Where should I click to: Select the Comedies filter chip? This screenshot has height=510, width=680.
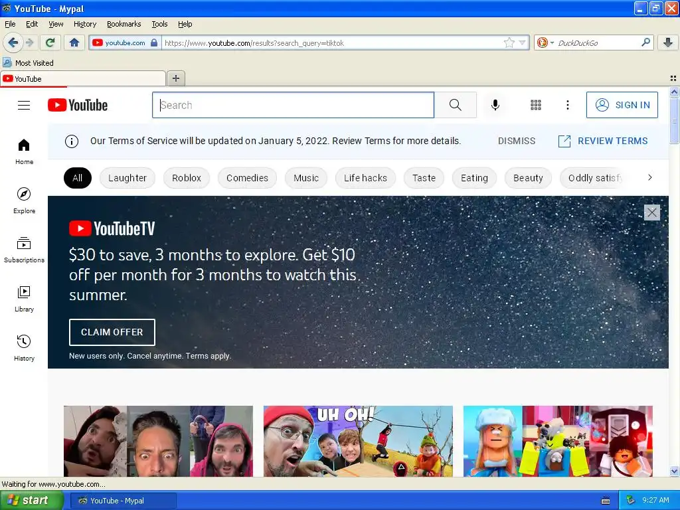(247, 178)
